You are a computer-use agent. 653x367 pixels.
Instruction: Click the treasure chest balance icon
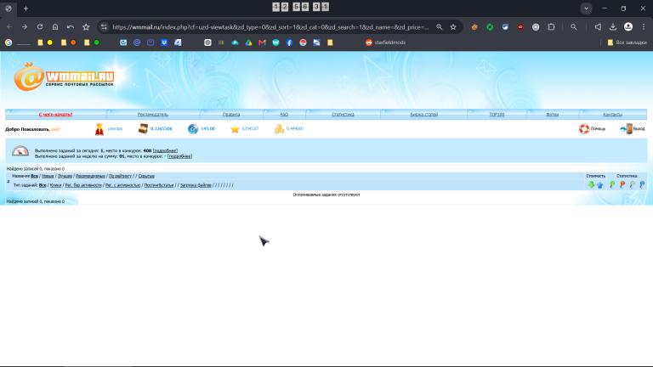coord(143,129)
